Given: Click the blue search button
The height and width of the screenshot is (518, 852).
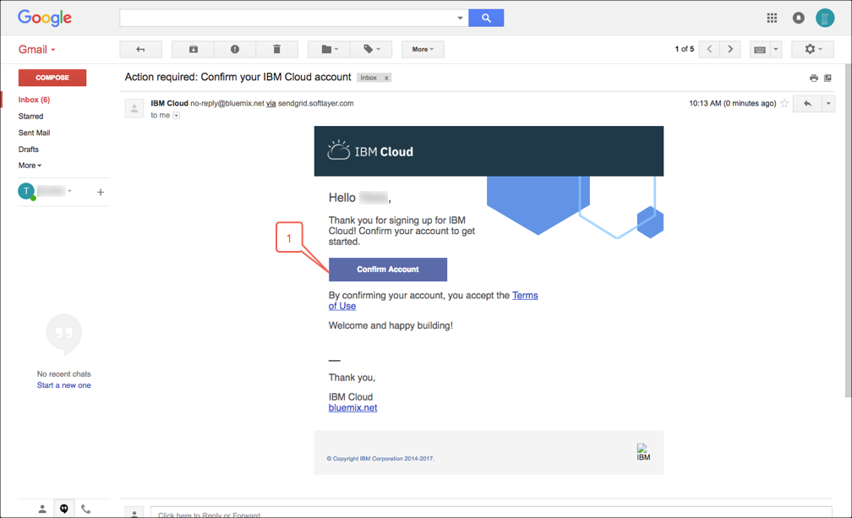Looking at the screenshot, I should pos(486,18).
